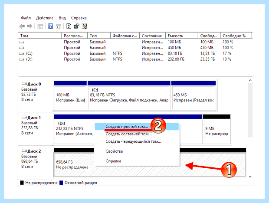The height and width of the screenshot is (203, 269).
Task: Click the Диск 0 label
Action: coord(34,84)
